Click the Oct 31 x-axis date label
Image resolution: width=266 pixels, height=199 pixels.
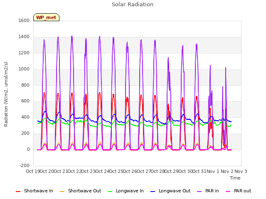pos(199,171)
